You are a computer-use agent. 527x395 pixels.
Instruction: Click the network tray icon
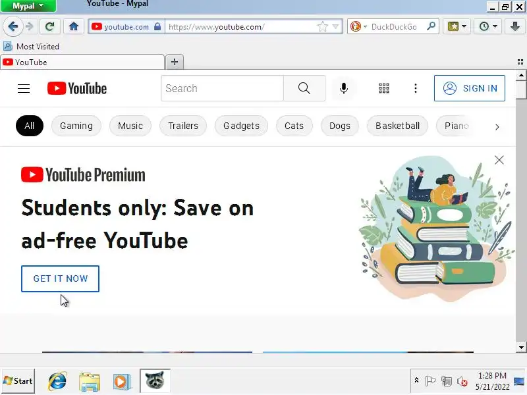(447, 381)
